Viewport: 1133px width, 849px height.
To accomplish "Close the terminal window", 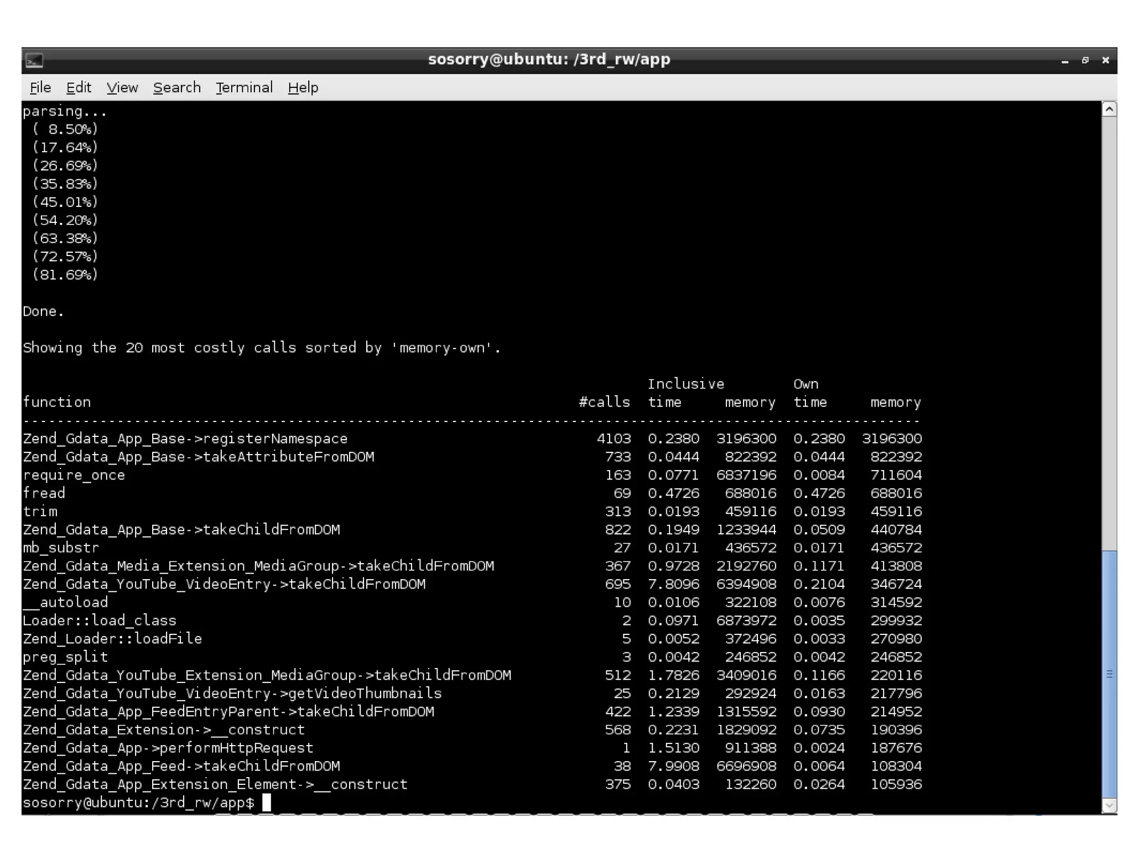I will click(1105, 60).
